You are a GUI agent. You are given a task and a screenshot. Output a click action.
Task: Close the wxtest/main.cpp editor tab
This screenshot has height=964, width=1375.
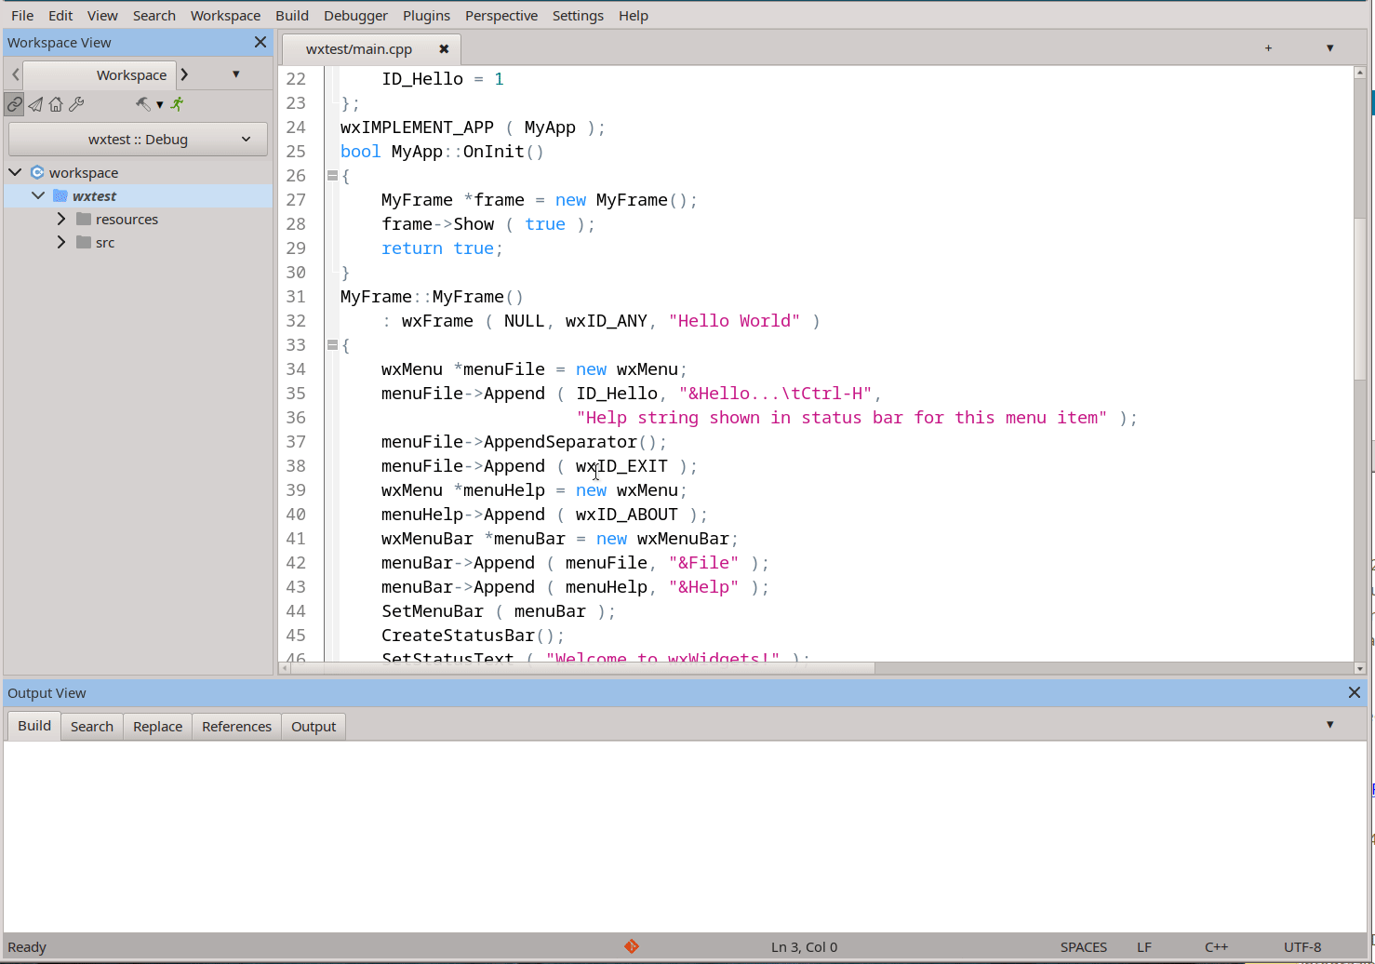(444, 48)
